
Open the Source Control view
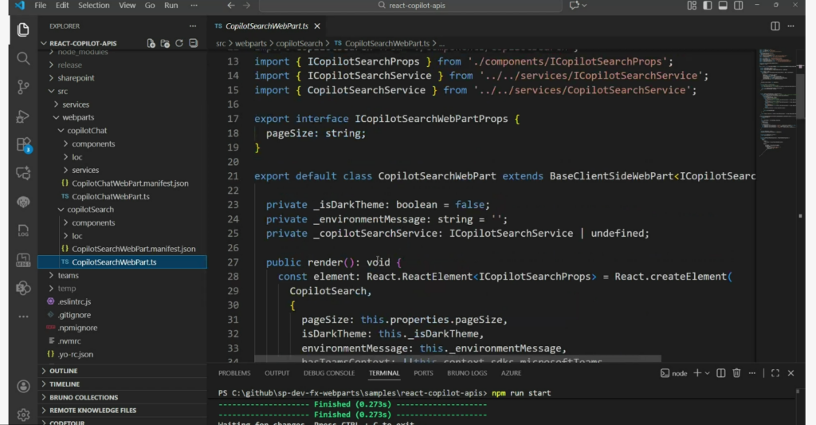pyautogui.click(x=23, y=88)
